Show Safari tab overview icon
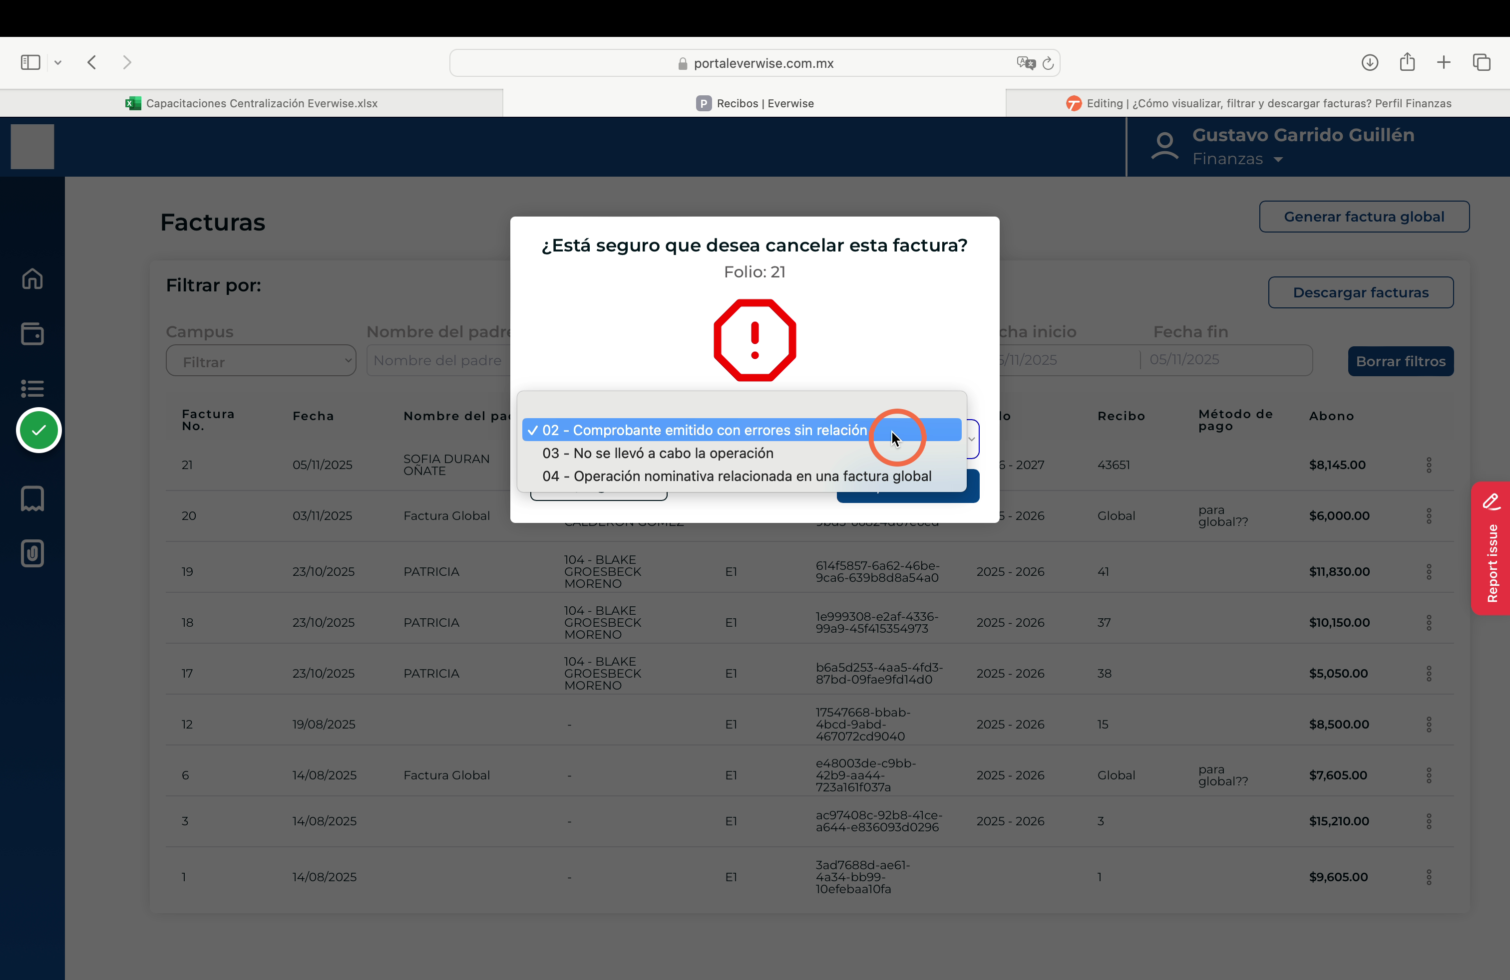Viewport: 1510px width, 980px height. (1482, 62)
